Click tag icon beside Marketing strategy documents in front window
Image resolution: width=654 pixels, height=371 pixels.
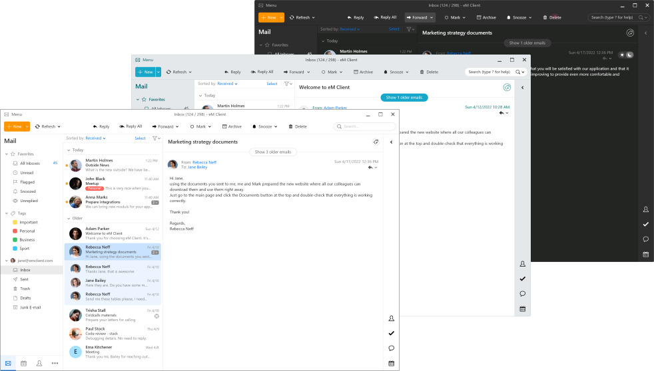[x=376, y=142]
